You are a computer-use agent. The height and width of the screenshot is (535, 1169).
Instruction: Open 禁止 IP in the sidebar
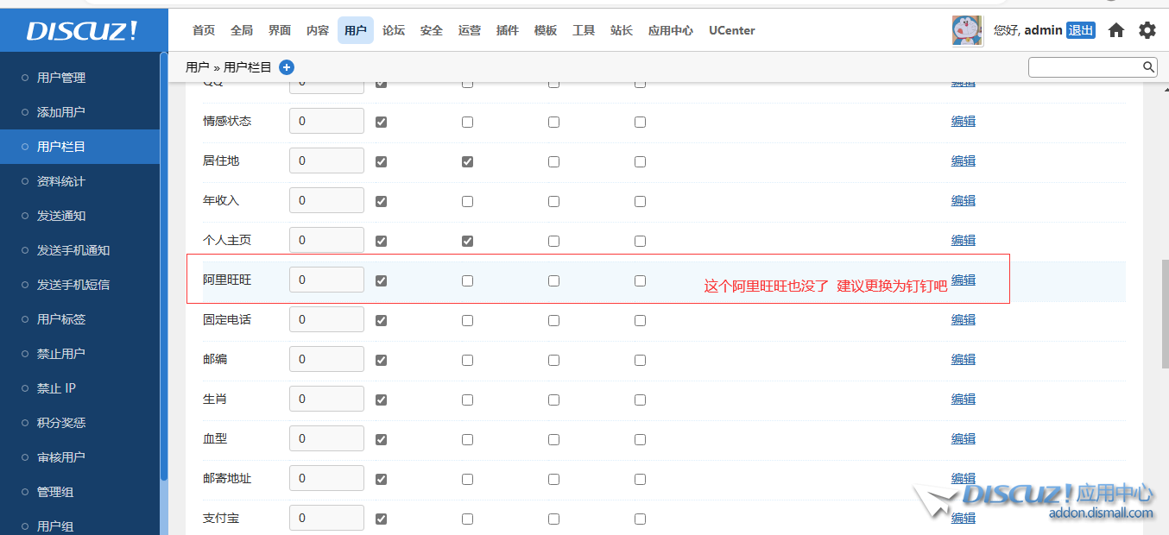[x=56, y=388]
